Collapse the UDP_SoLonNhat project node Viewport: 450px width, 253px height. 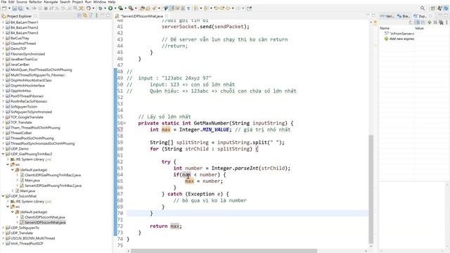[3, 196]
